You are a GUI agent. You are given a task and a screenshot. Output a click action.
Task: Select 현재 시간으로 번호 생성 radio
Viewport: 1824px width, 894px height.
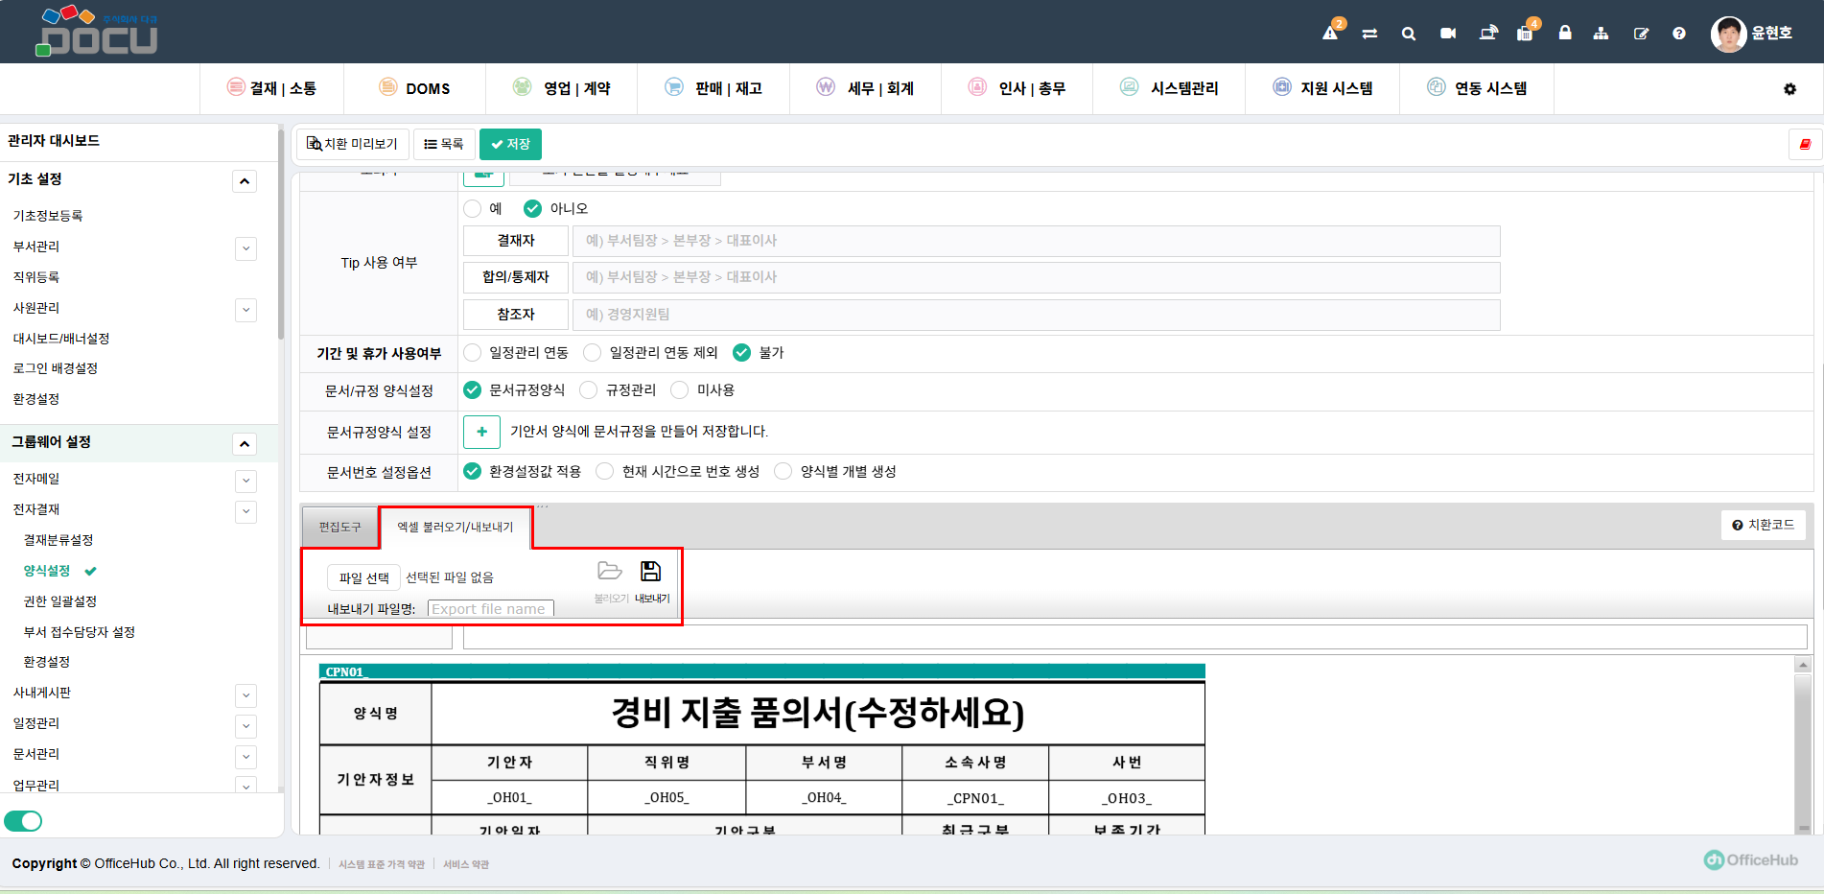[605, 471]
